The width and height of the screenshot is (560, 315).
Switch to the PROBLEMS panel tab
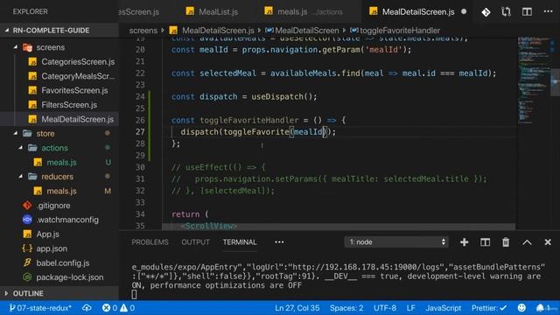click(x=150, y=242)
